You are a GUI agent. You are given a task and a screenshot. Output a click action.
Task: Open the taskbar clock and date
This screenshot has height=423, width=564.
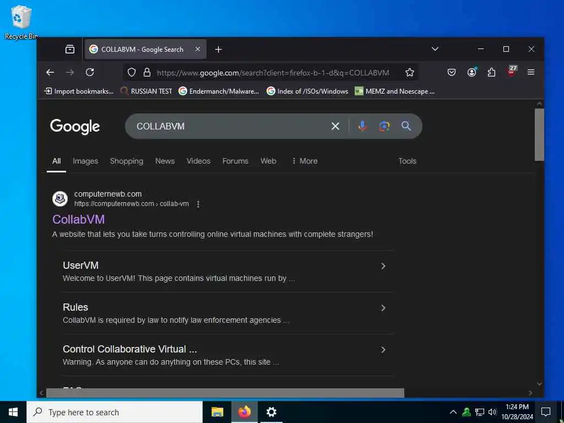click(x=517, y=412)
